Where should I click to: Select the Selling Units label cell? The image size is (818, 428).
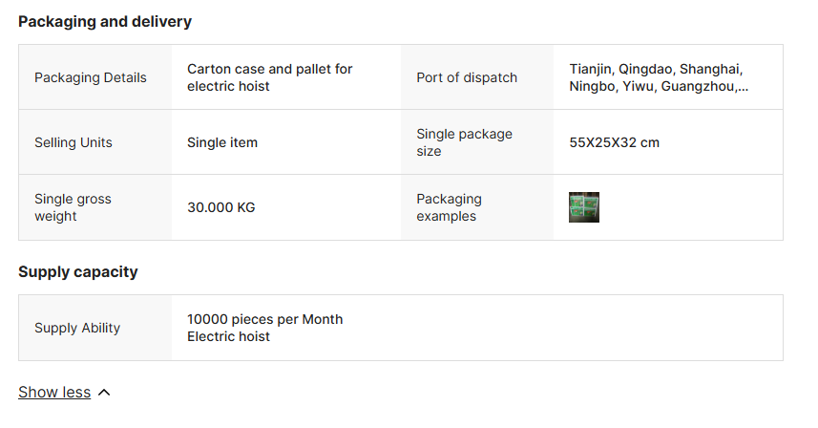[x=73, y=142]
